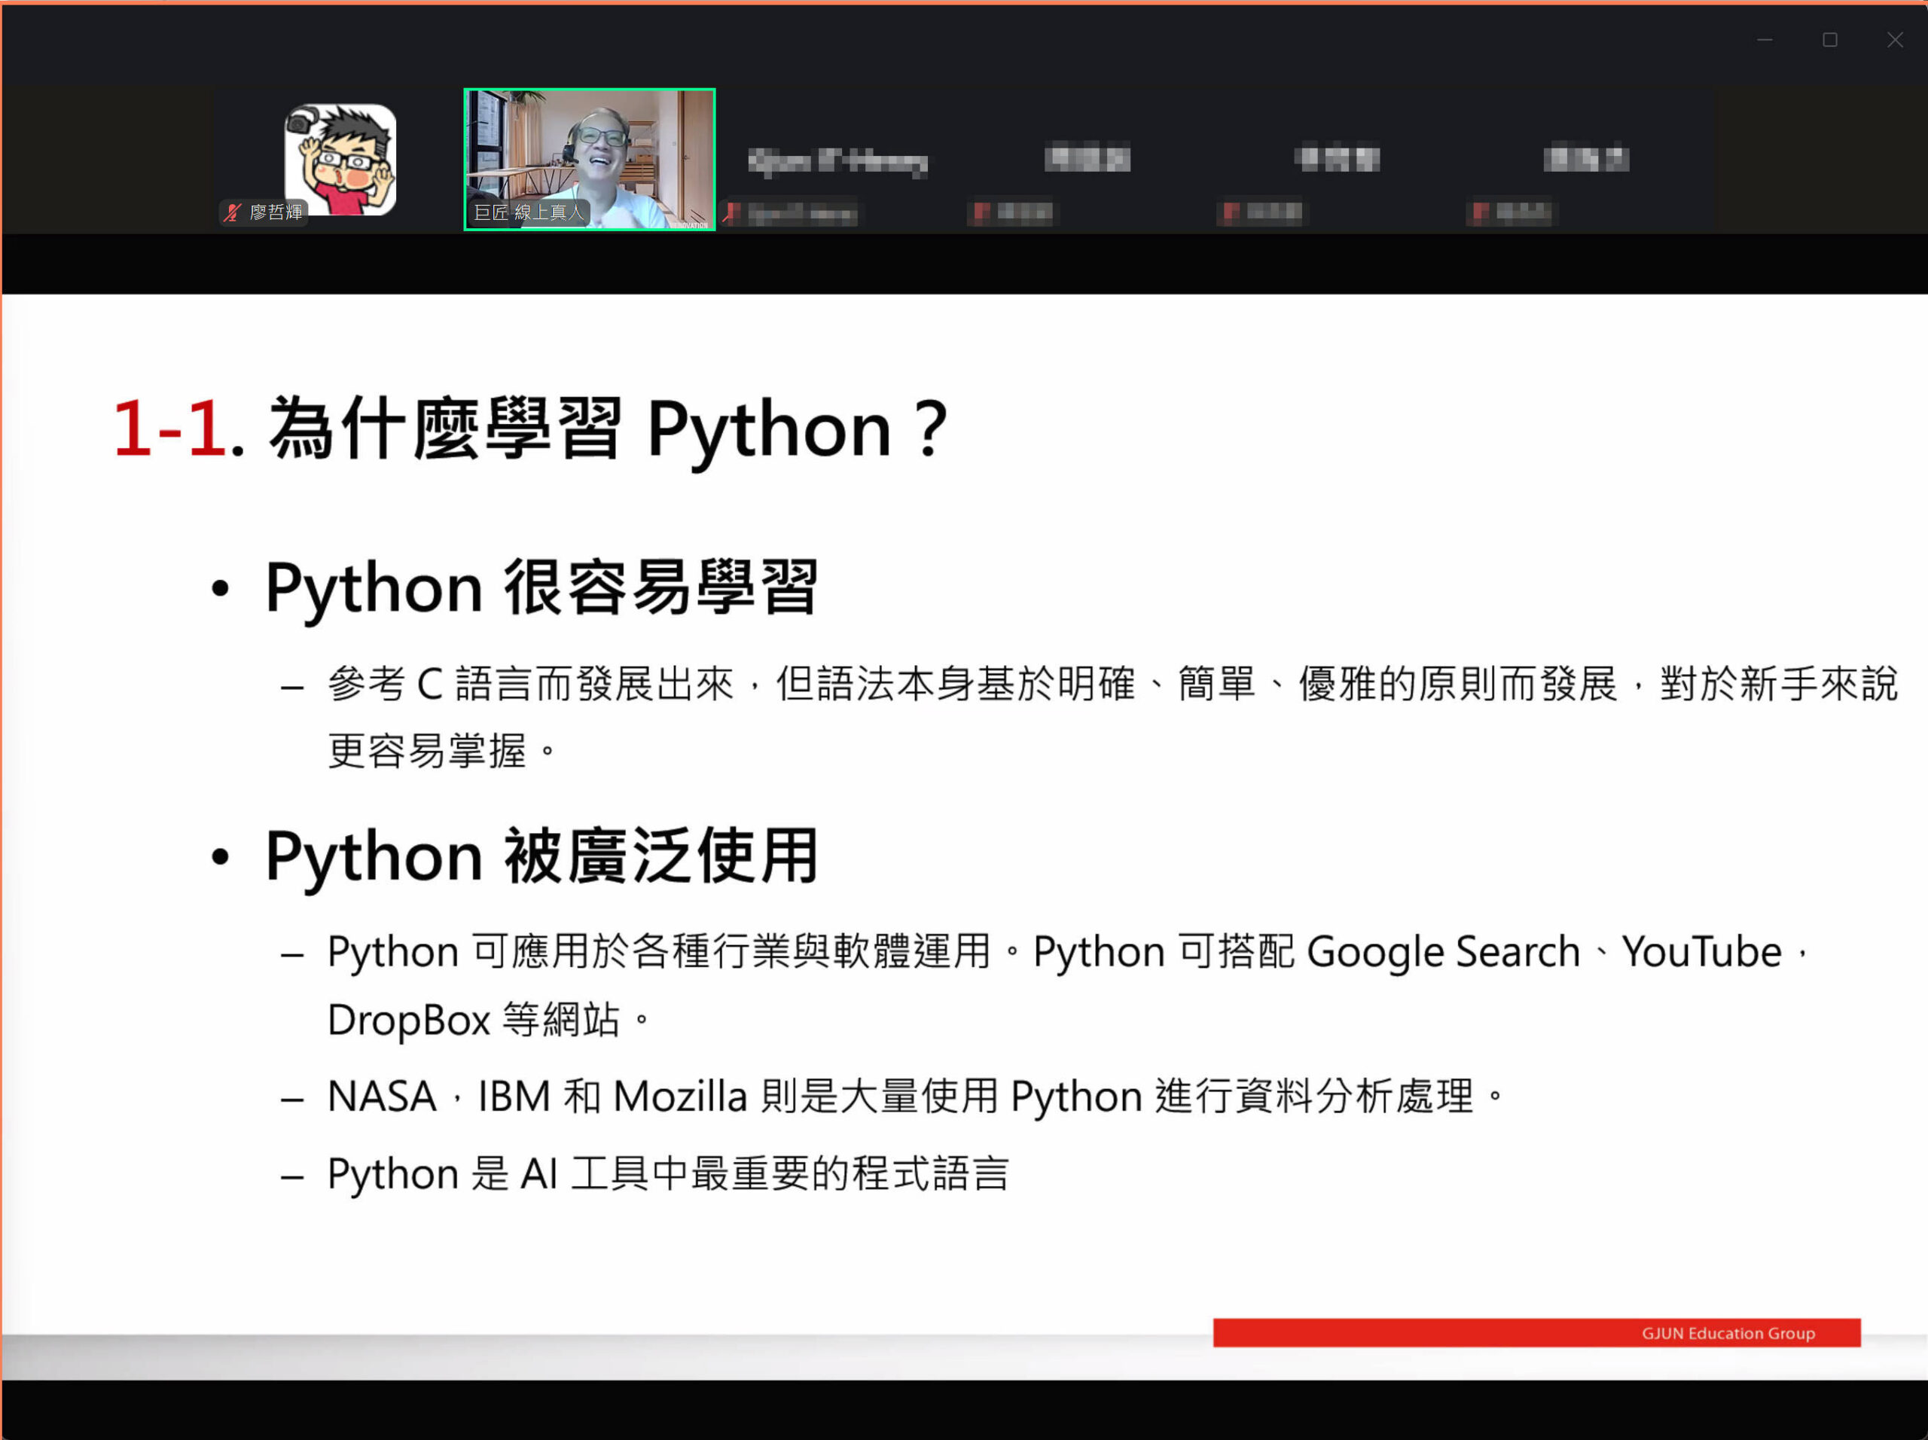Click the maximize icon in the title bar
The width and height of the screenshot is (1928, 1440).
coord(1830,40)
